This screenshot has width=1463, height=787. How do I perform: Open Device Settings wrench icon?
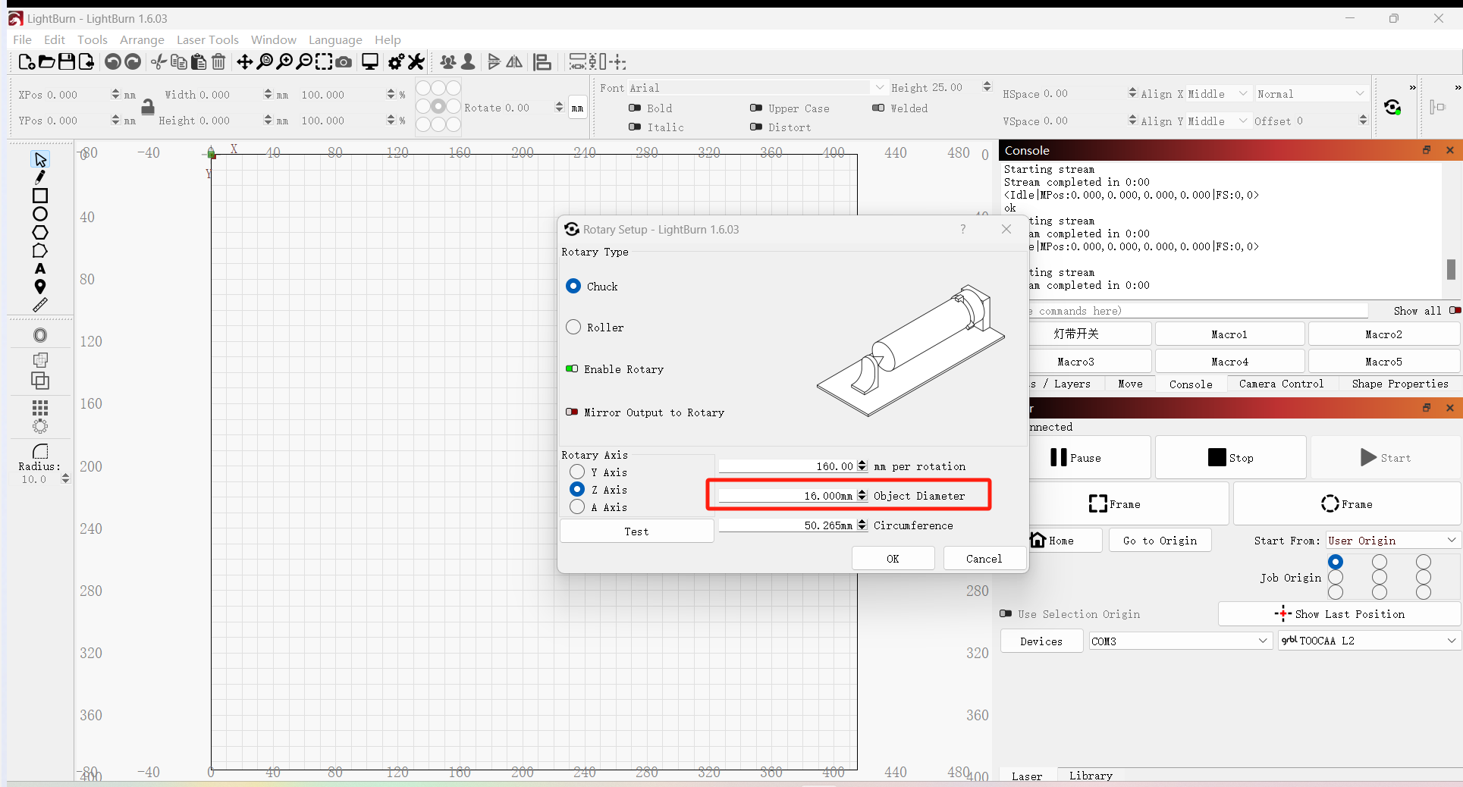coord(416,62)
